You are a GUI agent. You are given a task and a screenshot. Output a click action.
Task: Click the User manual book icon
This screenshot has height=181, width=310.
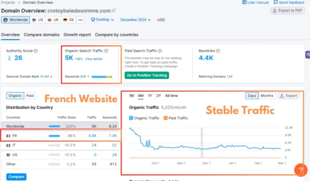(x=244, y=2)
